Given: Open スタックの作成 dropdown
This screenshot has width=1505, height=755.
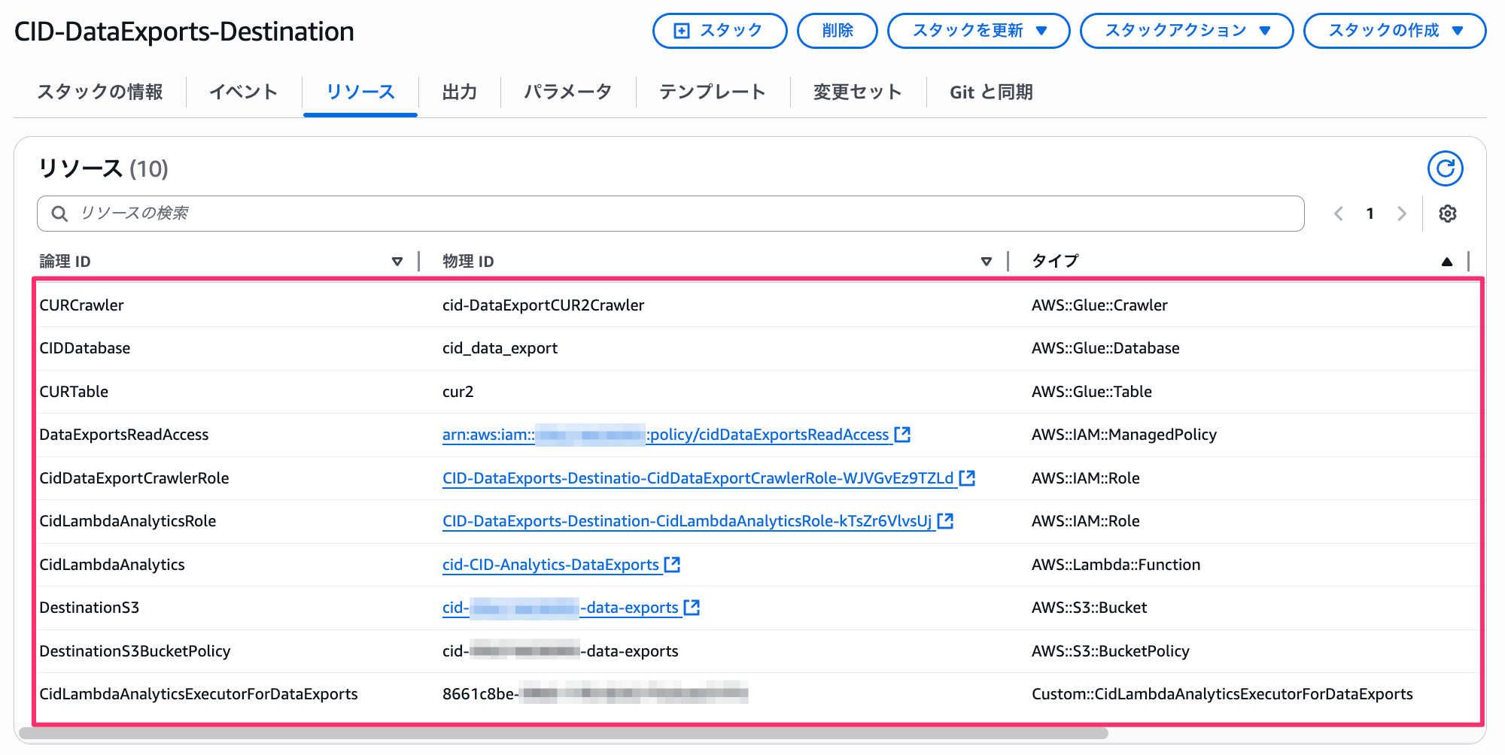Looking at the screenshot, I should pos(1394,31).
